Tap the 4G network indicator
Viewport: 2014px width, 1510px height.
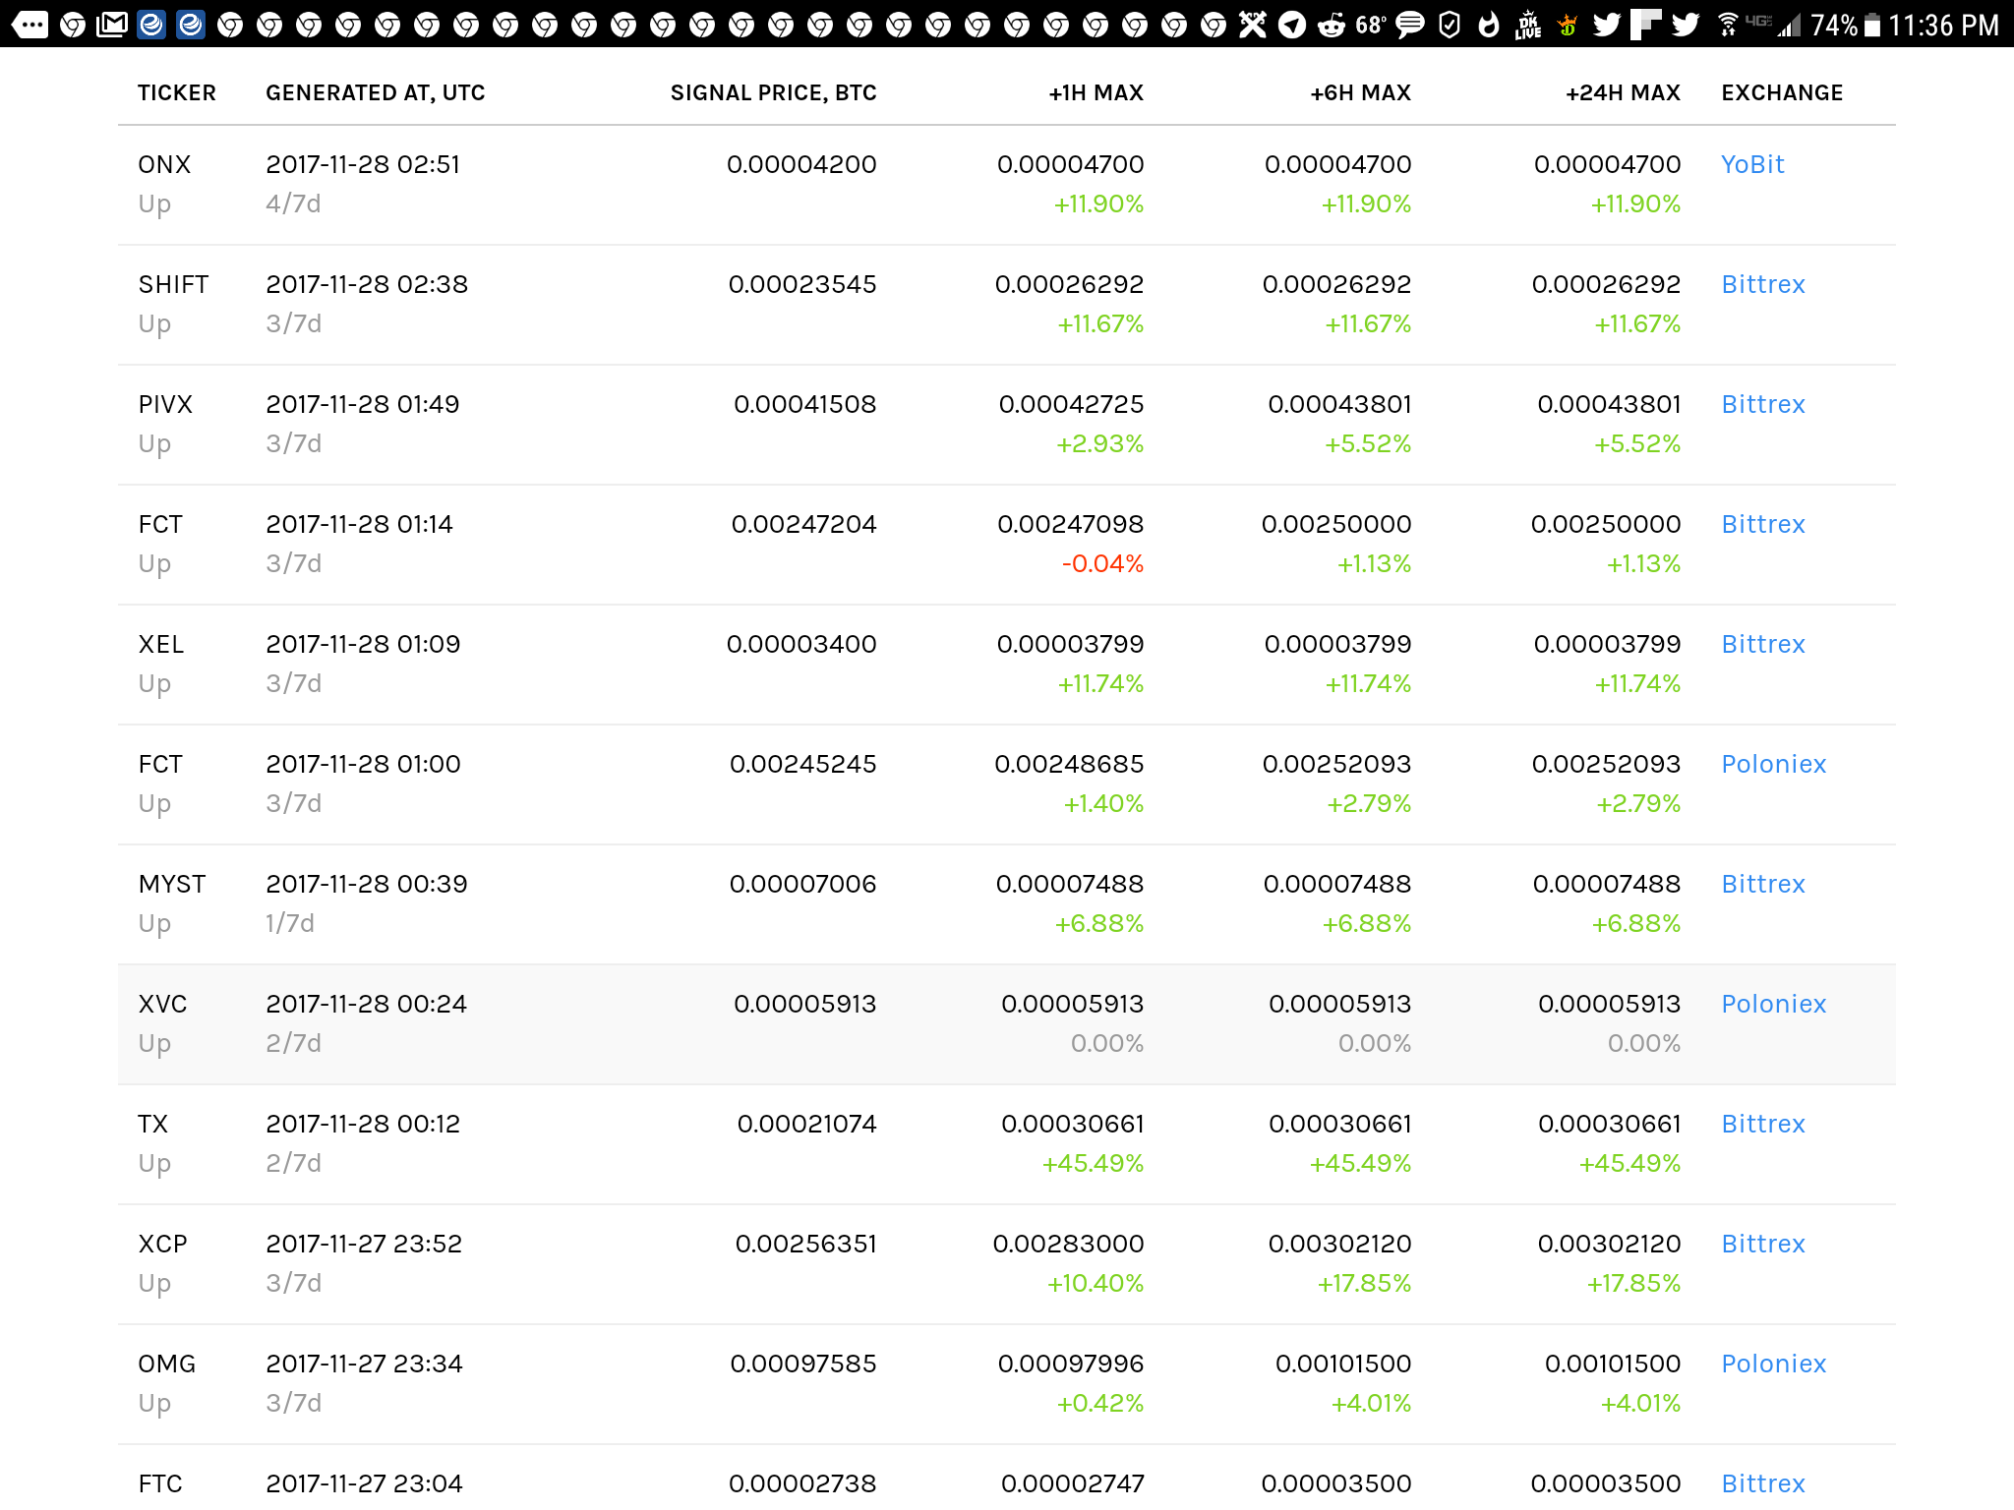(x=1758, y=20)
